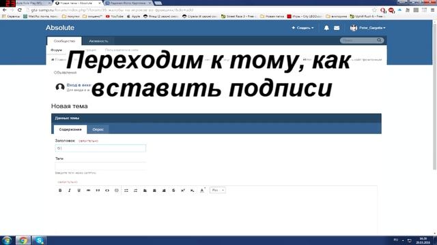Click the search magnifier icon
437x245 pixels.
379,40
